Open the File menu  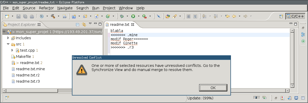click(6, 8)
